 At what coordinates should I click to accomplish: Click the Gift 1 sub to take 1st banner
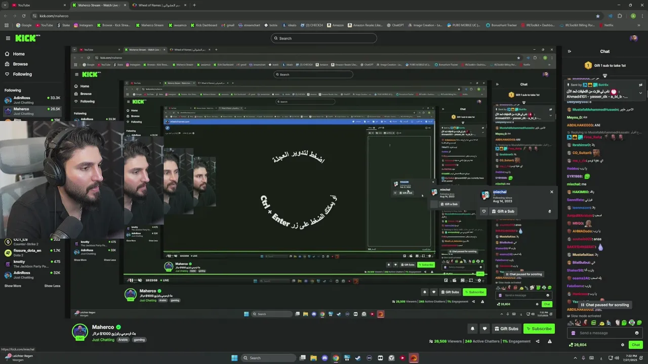(605, 65)
